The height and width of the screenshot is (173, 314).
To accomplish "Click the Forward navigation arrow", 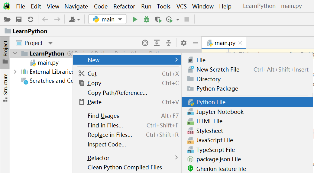I will tap(57, 19).
